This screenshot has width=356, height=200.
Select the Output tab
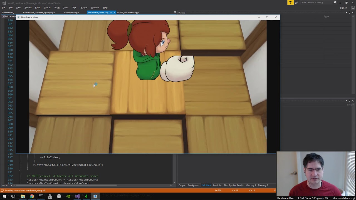(x=182, y=185)
